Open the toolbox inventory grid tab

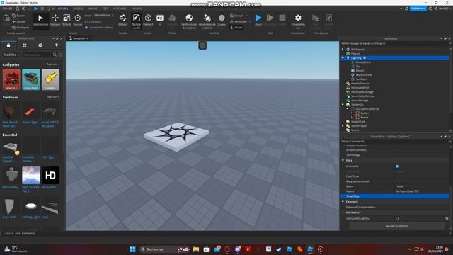[25, 45]
